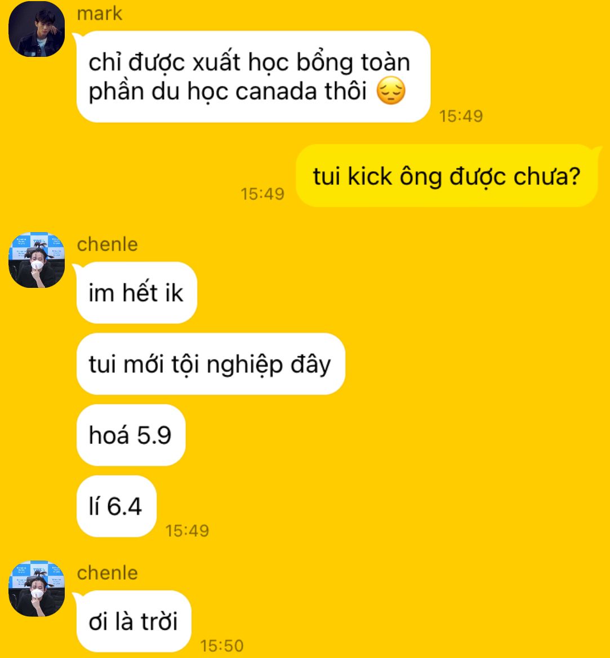This screenshot has width=610, height=658.
Task: Tap chenle's avatar beside "im hết ik"
Action: pyautogui.click(x=37, y=260)
